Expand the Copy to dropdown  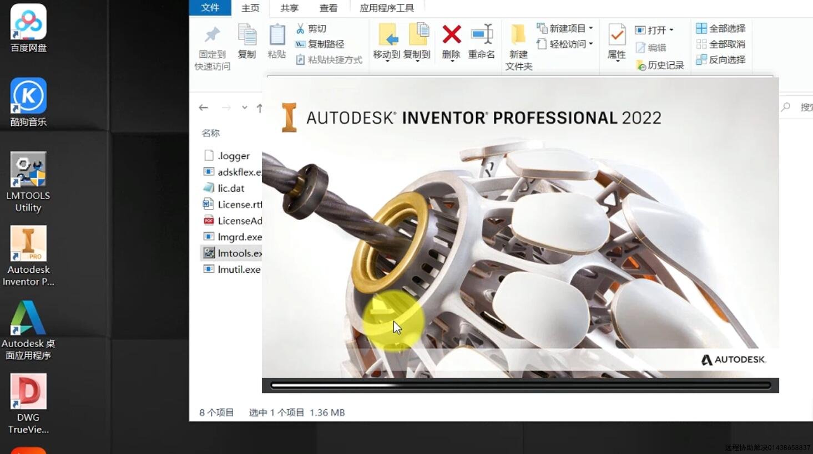(x=417, y=60)
